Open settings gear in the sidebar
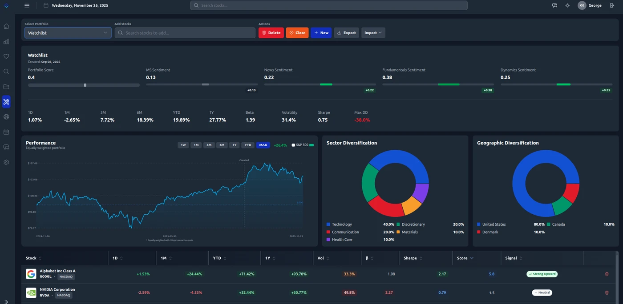The width and height of the screenshot is (623, 304). pos(6,162)
